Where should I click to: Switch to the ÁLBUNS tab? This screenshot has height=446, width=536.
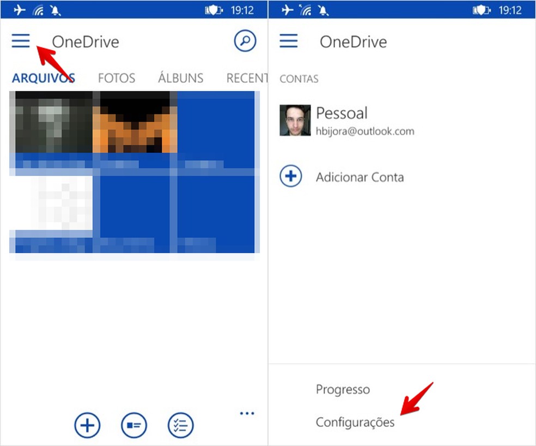point(180,78)
